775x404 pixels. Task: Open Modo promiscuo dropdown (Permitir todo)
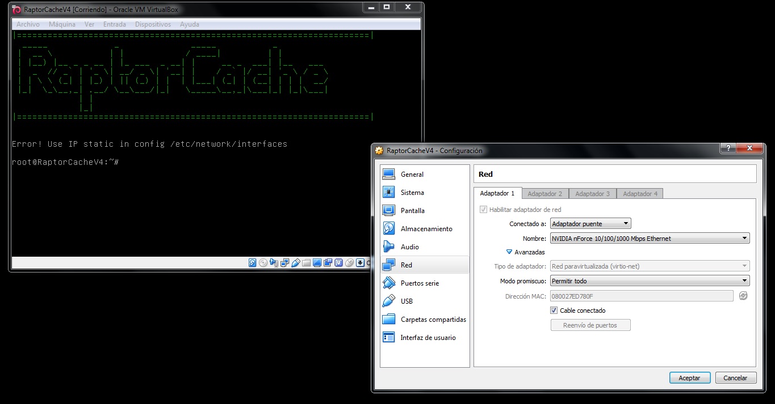[650, 281]
